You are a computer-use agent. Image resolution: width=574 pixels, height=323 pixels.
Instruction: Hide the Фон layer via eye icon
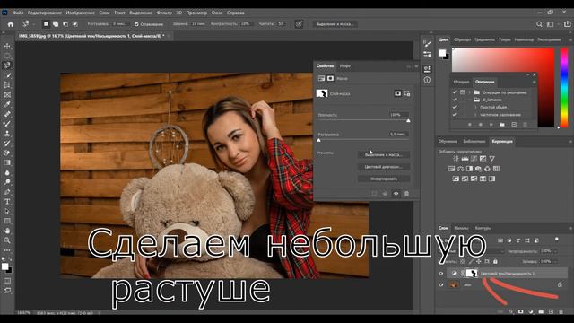click(440, 284)
